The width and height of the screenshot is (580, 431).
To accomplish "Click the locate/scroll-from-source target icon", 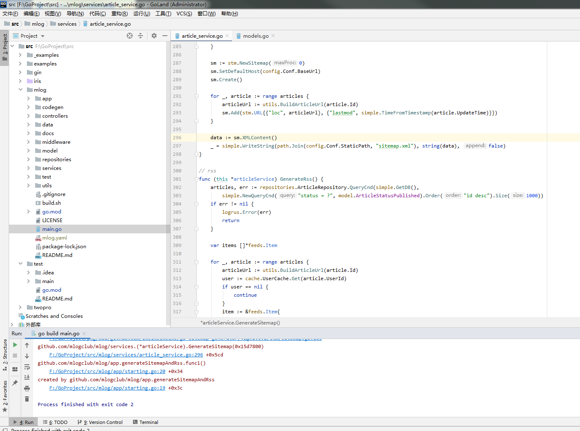I will (130, 36).
